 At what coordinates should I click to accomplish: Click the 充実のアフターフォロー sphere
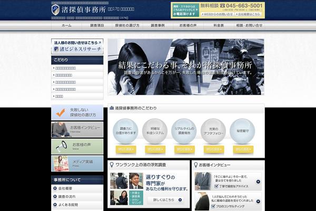point(213,131)
